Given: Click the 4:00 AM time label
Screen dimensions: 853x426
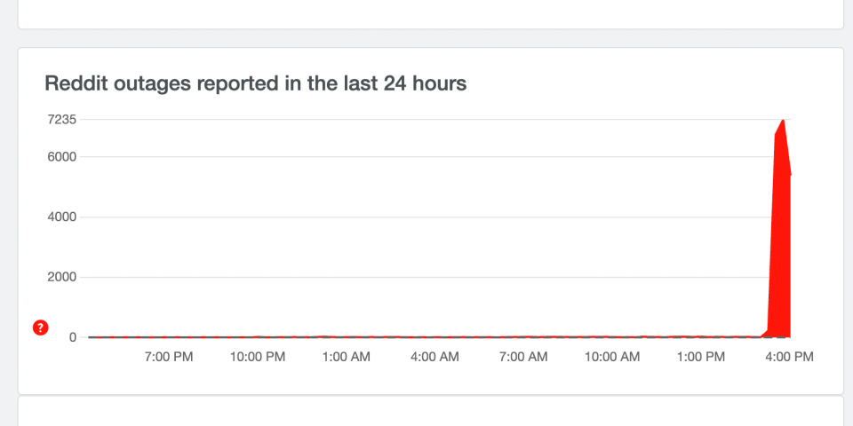Looking at the screenshot, I should click(435, 357).
